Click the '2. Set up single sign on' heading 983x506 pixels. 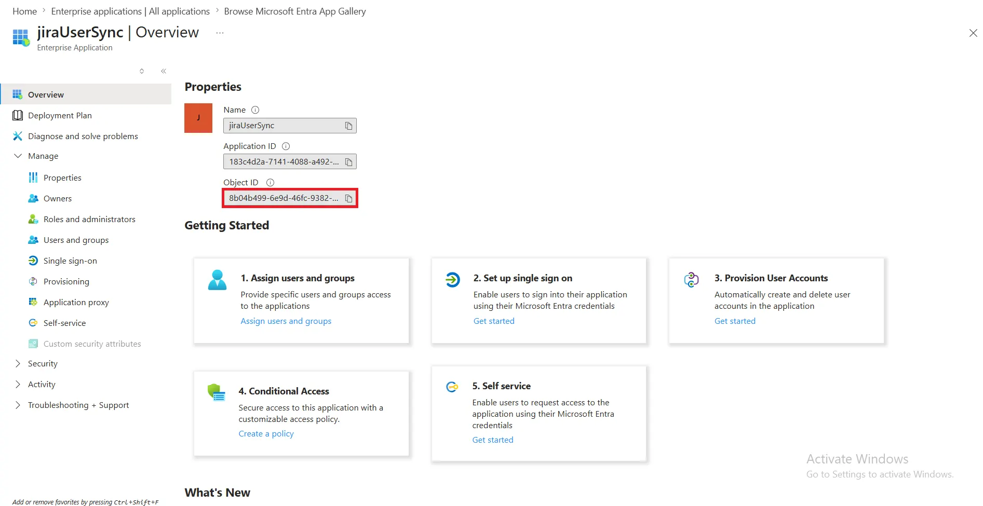[523, 278]
